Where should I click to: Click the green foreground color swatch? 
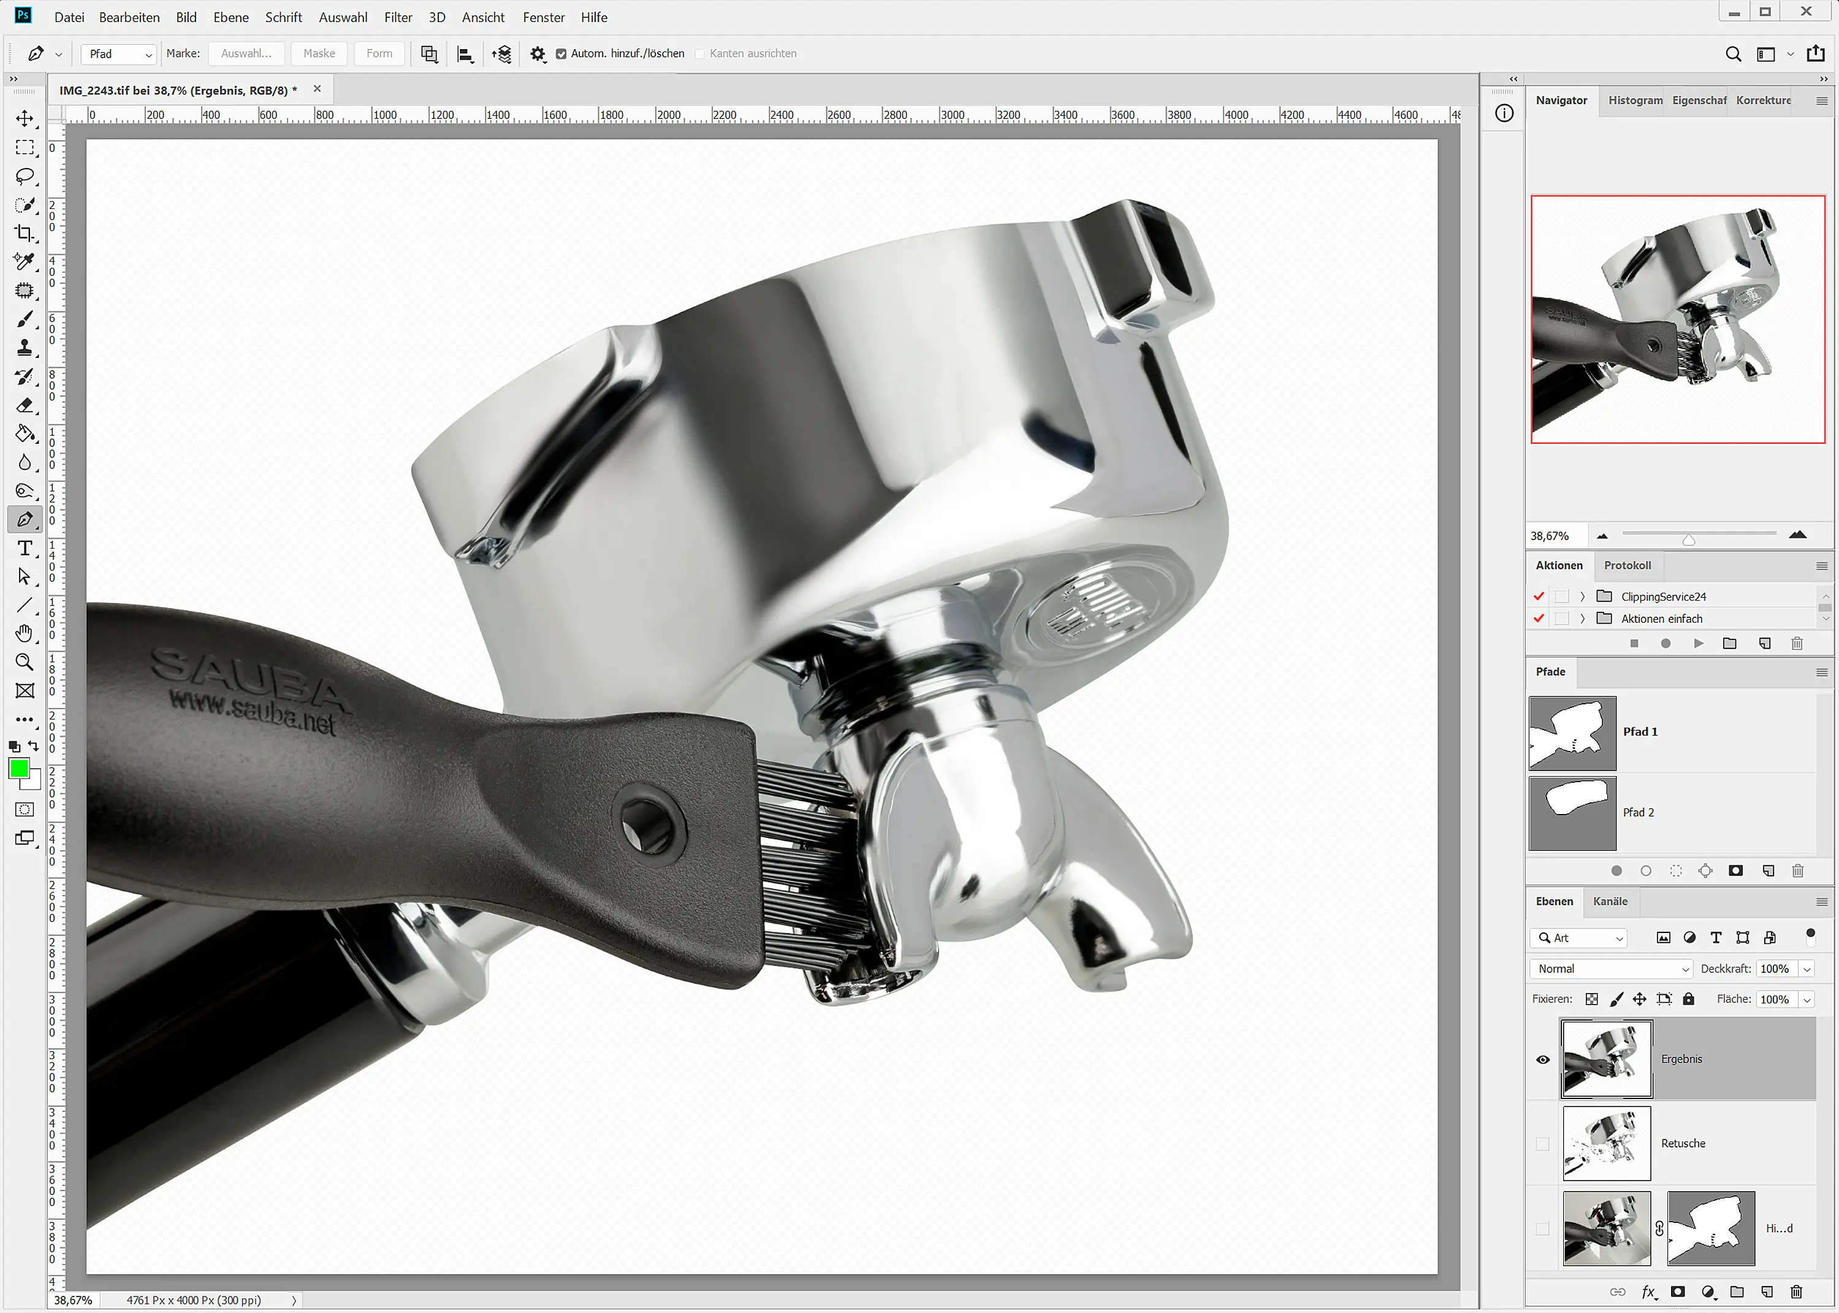[20, 768]
